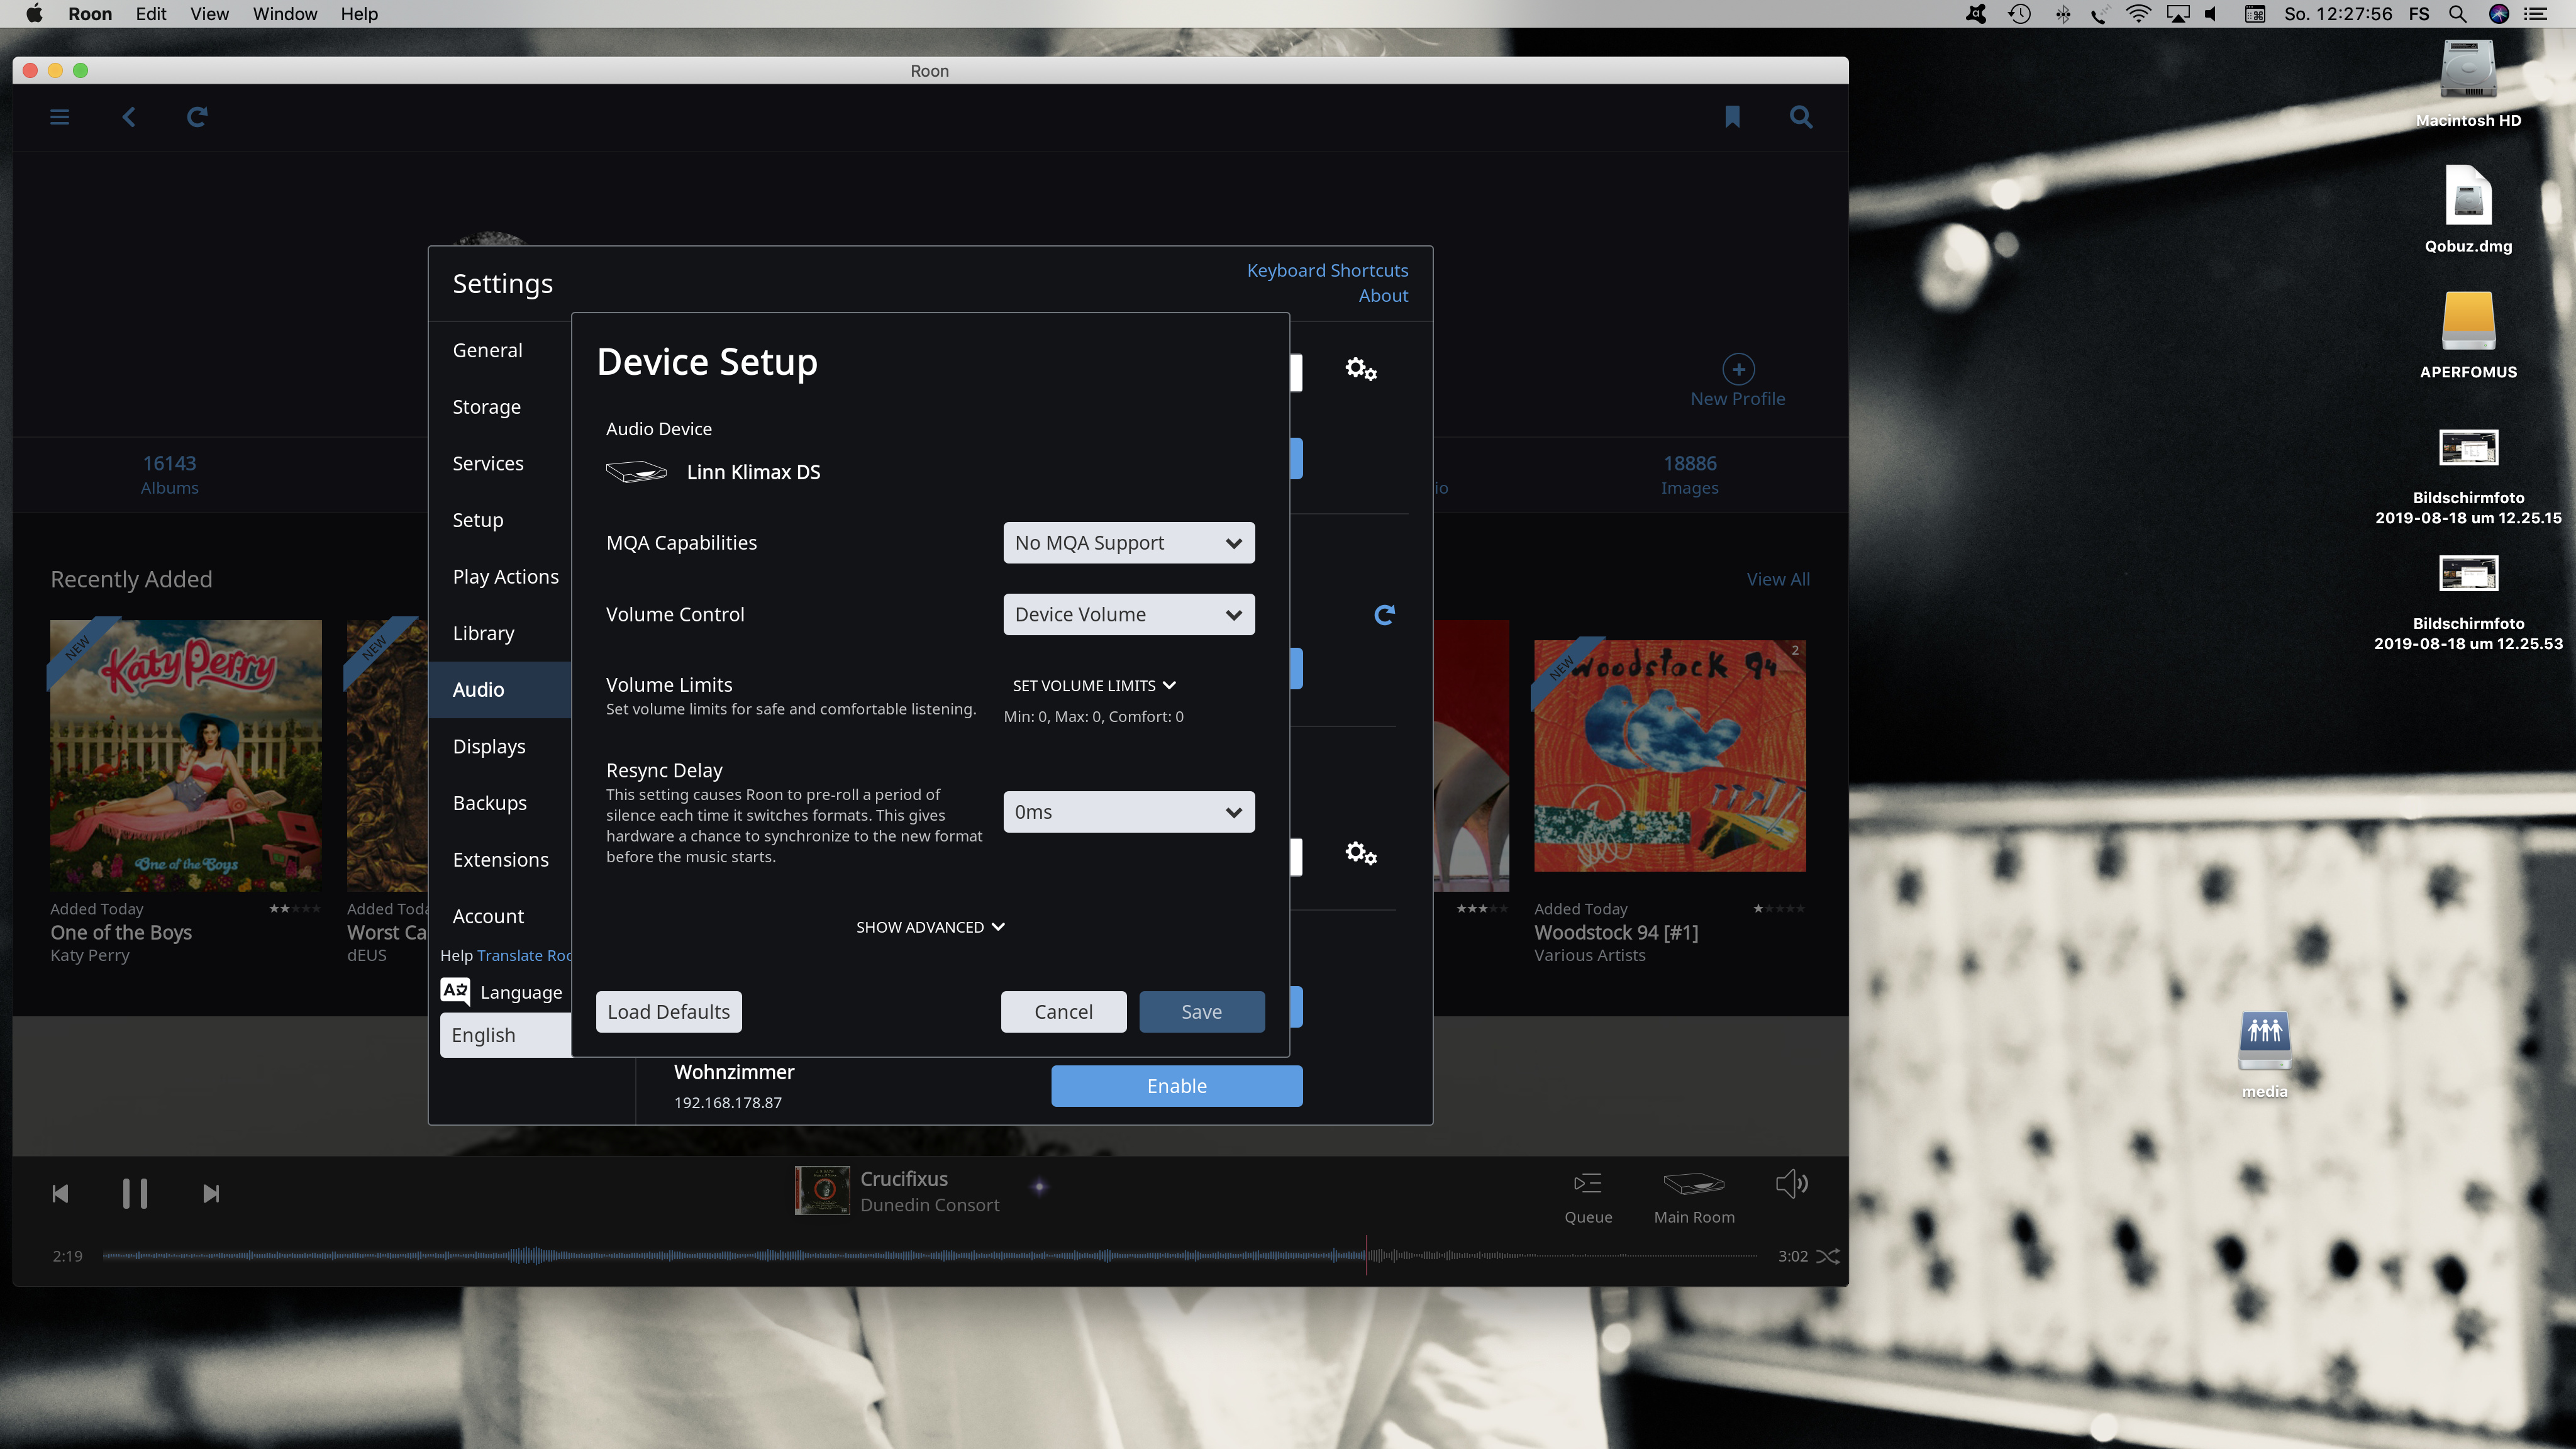The height and width of the screenshot is (1449, 2576).
Task: Open the hamburger navigation menu in Roon
Action: [60, 117]
